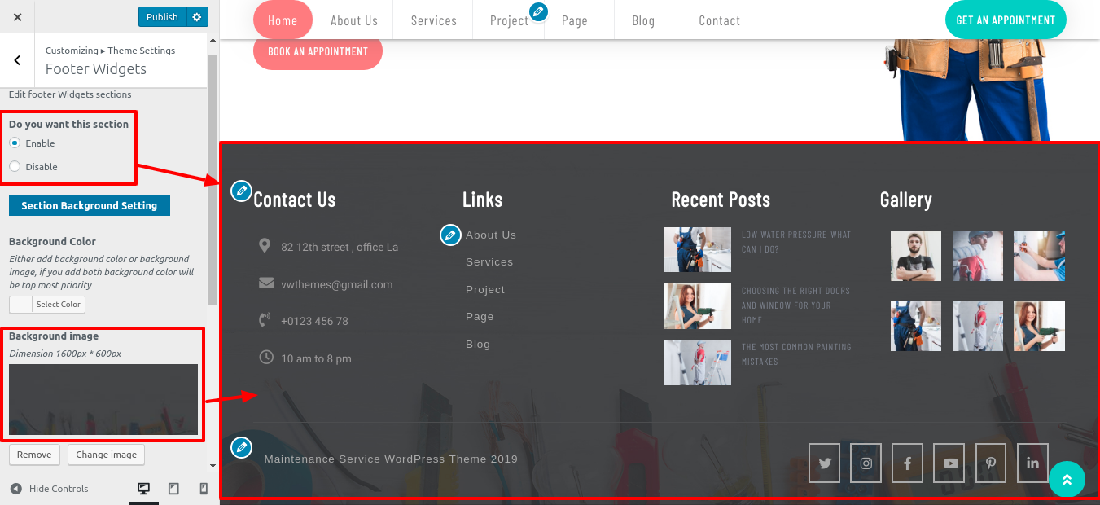1100x505 pixels.
Task: Open the Home menu item
Action: coord(283,20)
